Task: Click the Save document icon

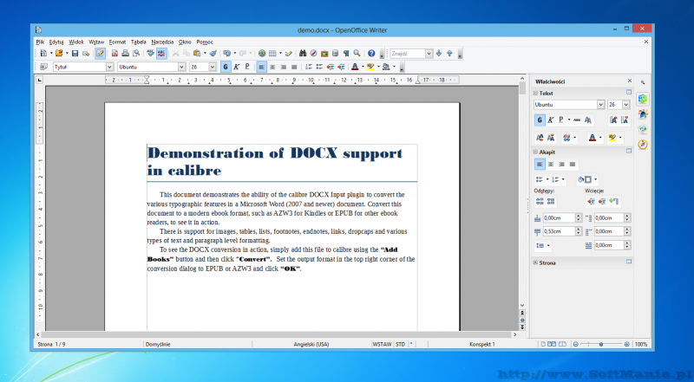Action: point(75,54)
